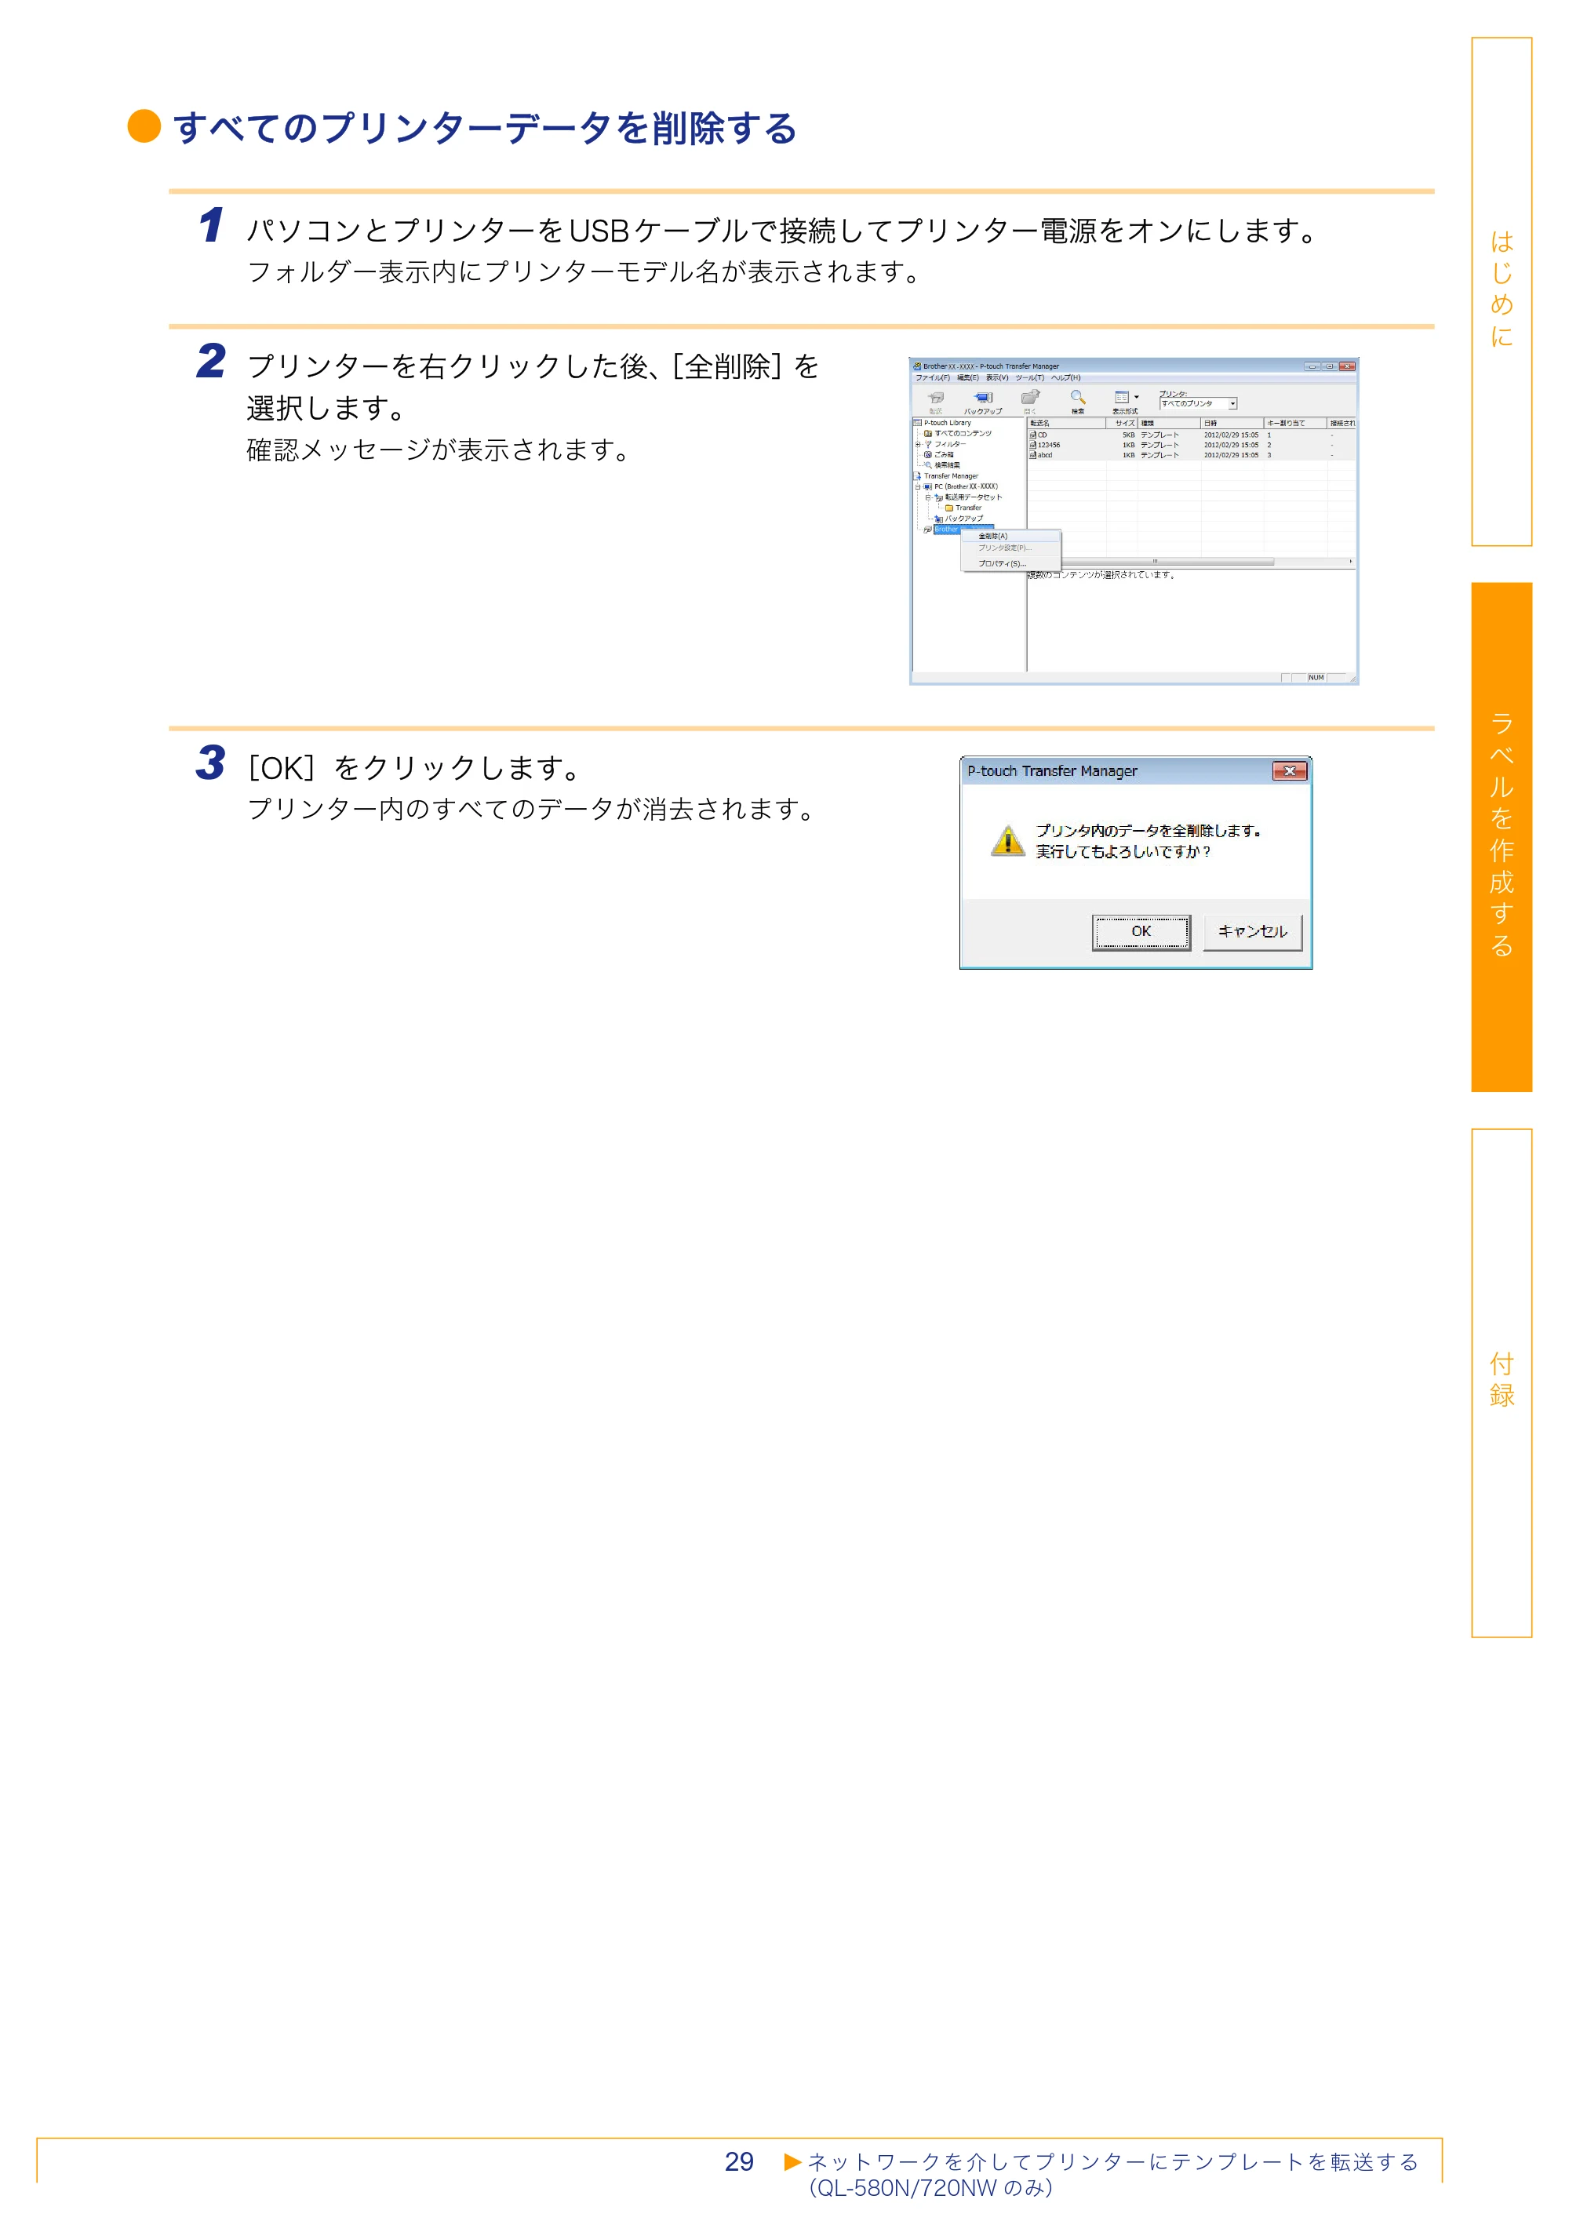Open the 付録 side tab
This screenshot has height=2221, width=1569.
coord(1500,1382)
